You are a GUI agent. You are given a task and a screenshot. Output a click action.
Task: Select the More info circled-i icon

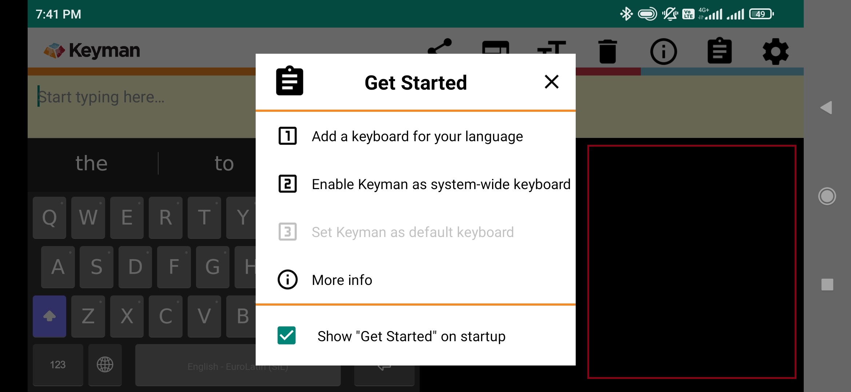click(287, 279)
